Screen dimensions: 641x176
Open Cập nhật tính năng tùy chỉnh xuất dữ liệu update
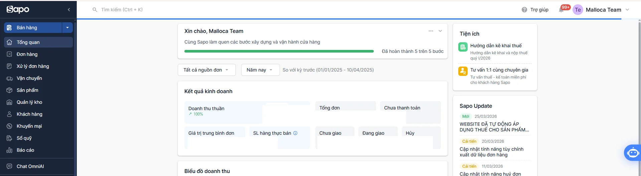(x=492, y=152)
